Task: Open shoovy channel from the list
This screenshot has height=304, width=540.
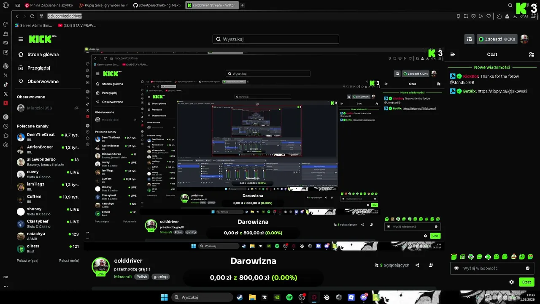Action: tap(48, 212)
